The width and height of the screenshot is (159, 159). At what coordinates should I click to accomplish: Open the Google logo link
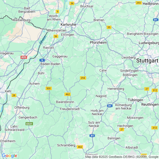coord(10,156)
